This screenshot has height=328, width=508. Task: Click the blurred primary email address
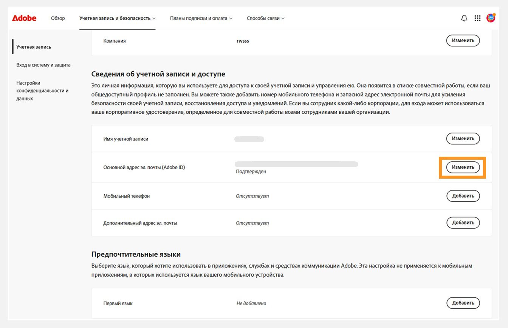click(296, 164)
